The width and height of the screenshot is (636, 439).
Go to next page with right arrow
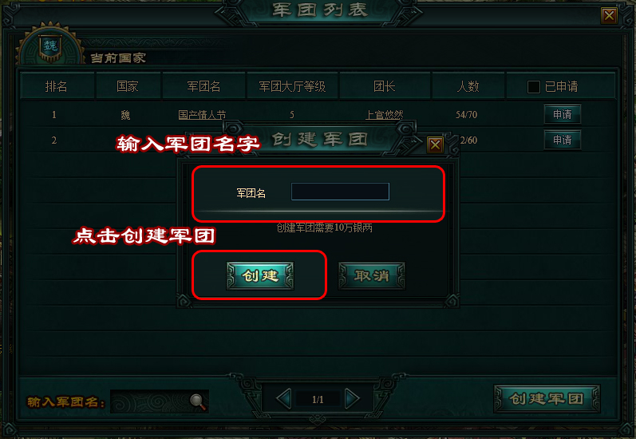point(352,399)
